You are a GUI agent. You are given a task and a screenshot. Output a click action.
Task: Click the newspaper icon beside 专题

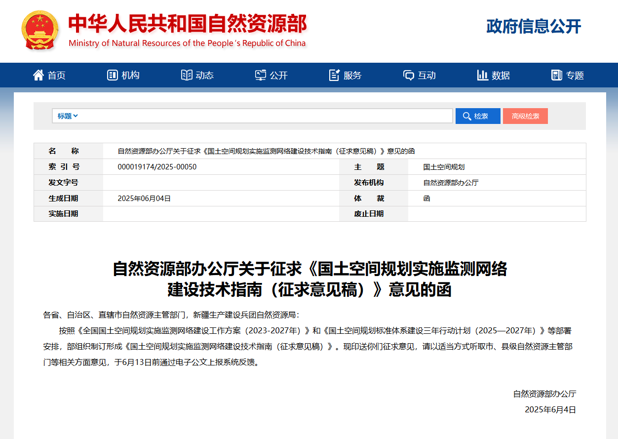[557, 75]
